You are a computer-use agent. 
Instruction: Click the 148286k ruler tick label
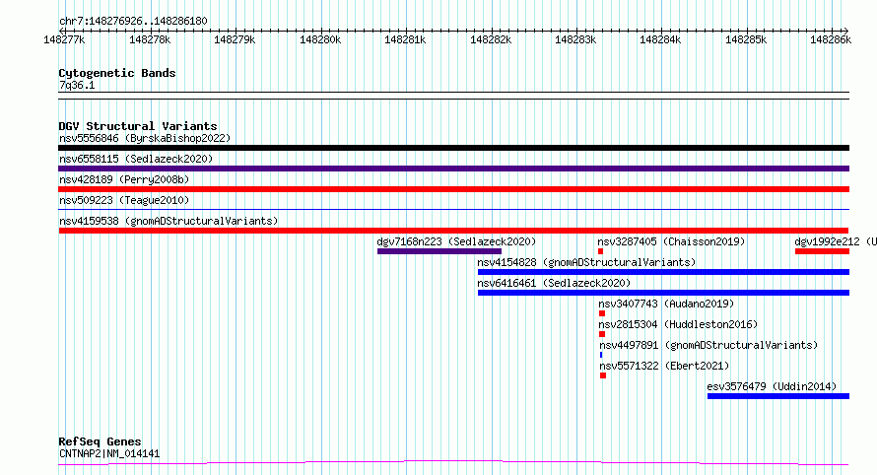point(831,39)
